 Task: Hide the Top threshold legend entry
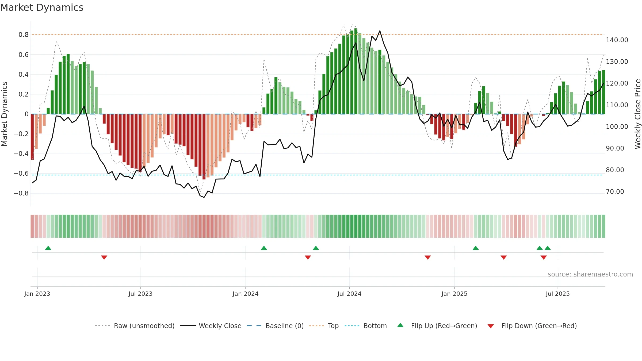tap(324, 326)
